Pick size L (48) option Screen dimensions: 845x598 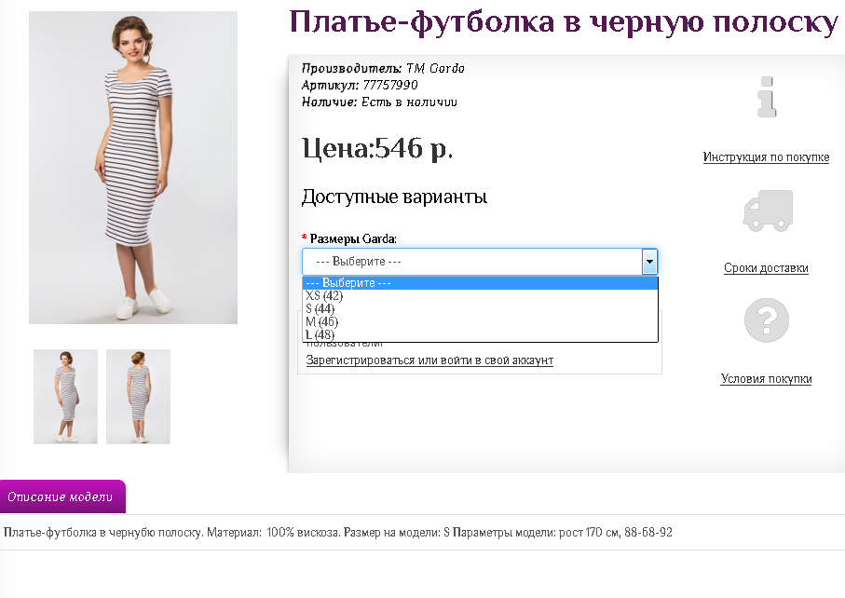point(320,334)
